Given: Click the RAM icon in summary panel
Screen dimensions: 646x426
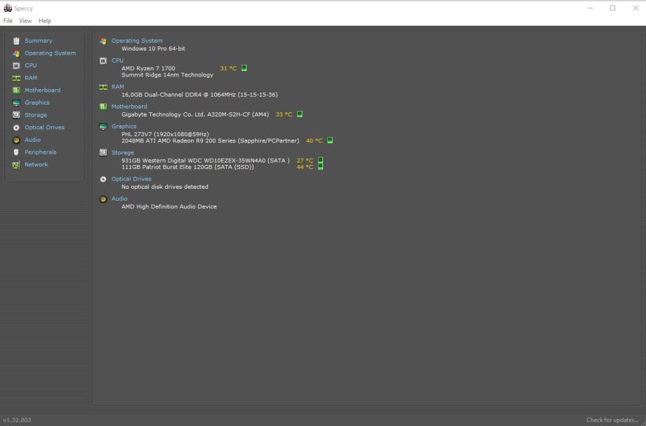Looking at the screenshot, I should [103, 87].
